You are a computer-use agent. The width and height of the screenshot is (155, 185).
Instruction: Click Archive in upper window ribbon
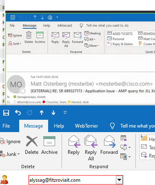tap(40, 37)
